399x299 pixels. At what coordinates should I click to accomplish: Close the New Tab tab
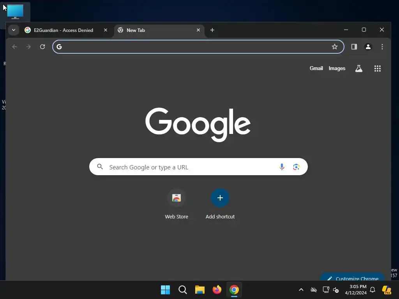click(198, 30)
